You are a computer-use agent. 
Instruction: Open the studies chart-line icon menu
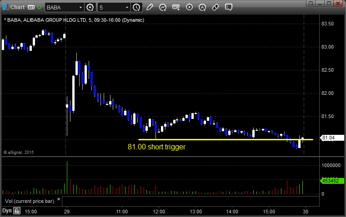click(163, 7)
